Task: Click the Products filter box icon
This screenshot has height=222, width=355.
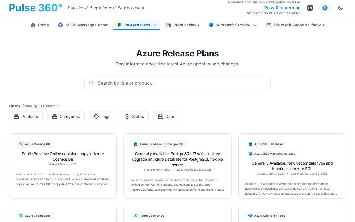Action: 16,117
